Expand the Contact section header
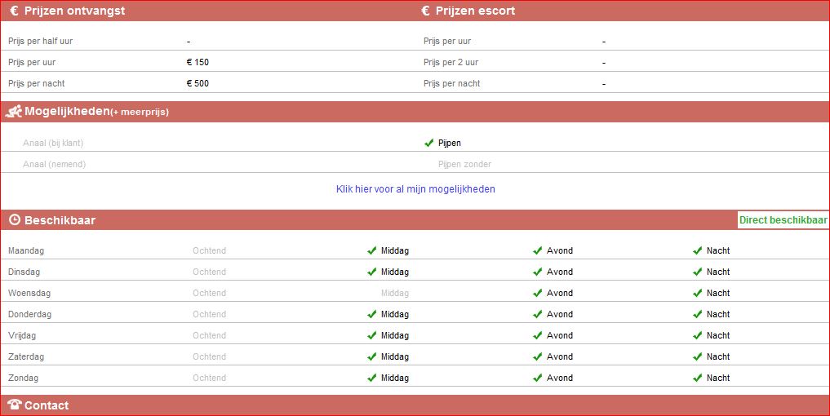This screenshot has width=830, height=416. pyautogui.click(x=47, y=405)
